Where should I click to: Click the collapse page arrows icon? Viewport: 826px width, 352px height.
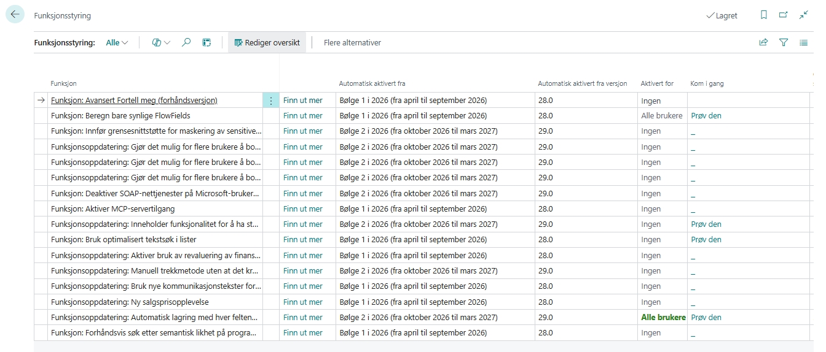[803, 15]
